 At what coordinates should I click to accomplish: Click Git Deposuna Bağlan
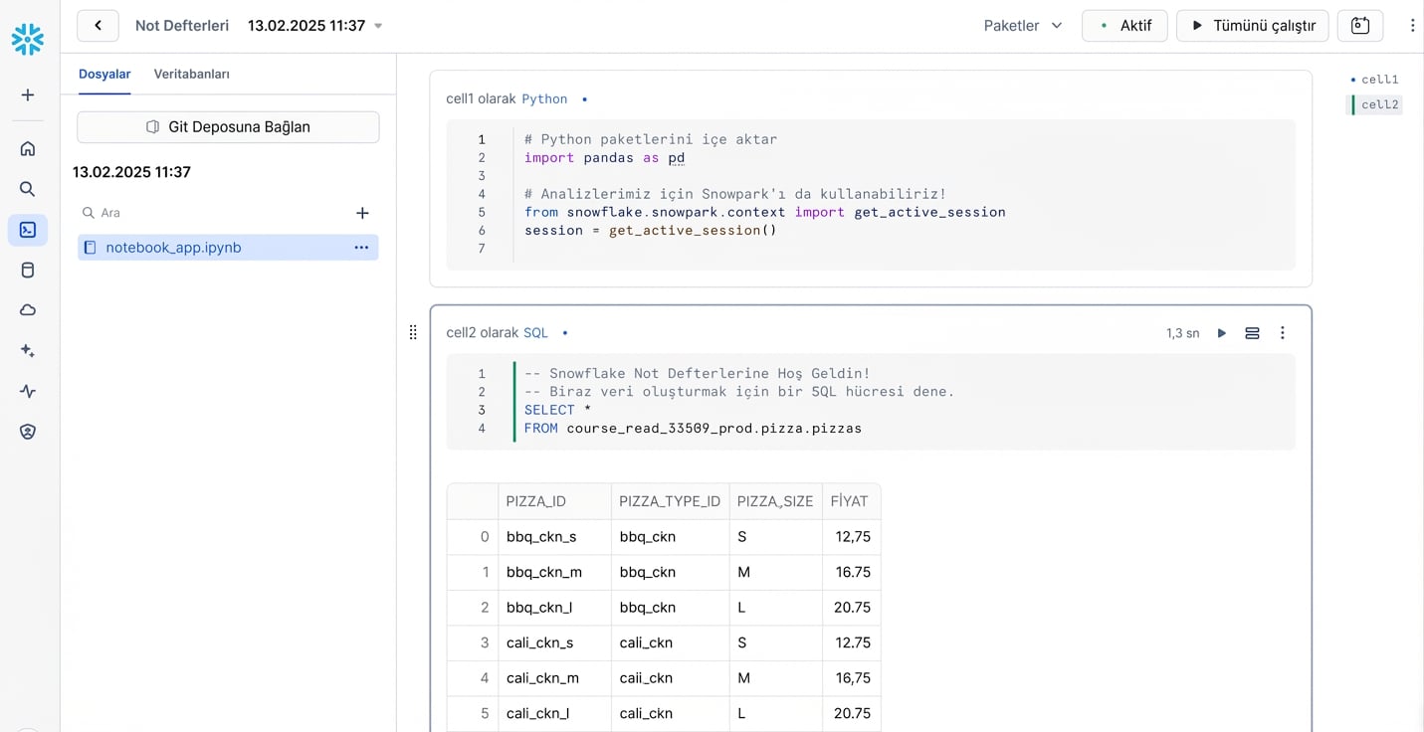click(228, 126)
